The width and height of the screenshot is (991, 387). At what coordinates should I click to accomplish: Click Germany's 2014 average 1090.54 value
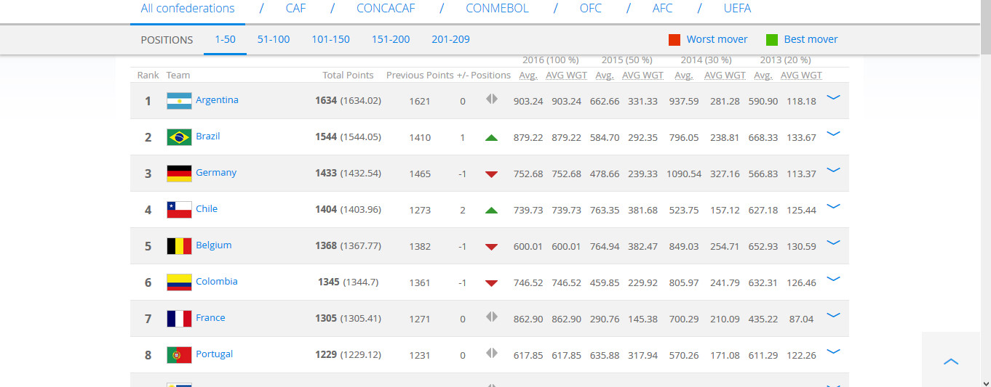click(684, 174)
